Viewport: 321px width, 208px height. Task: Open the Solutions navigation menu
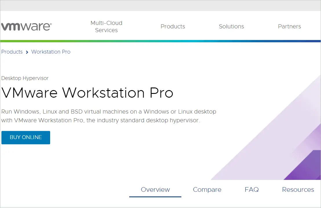[231, 26]
